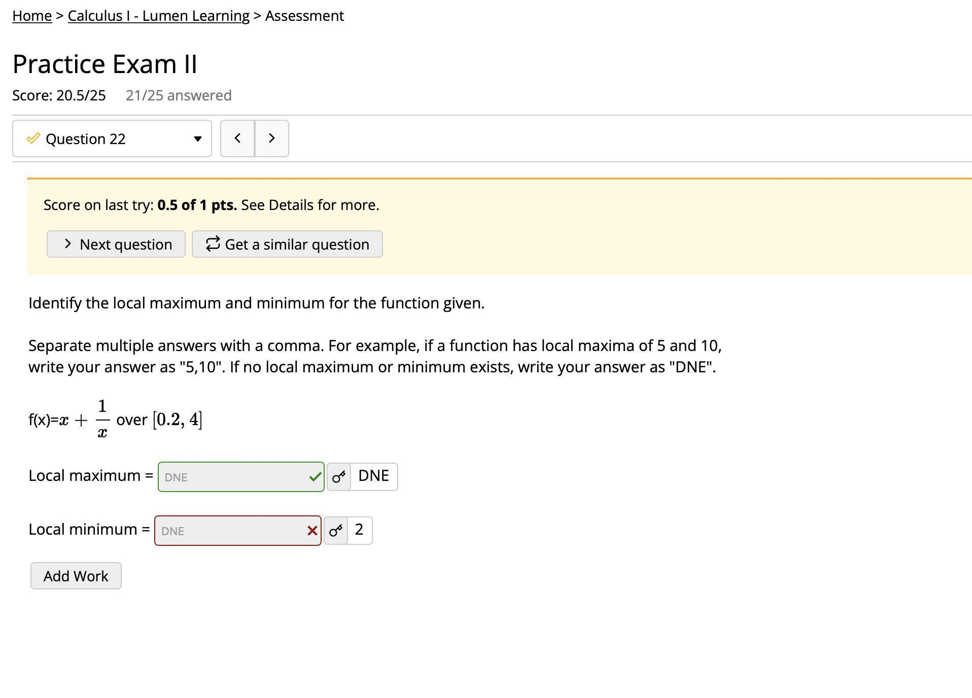Click the dropdown arrow next to Question 22
Viewport: 972px width, 698px height.
197,138
